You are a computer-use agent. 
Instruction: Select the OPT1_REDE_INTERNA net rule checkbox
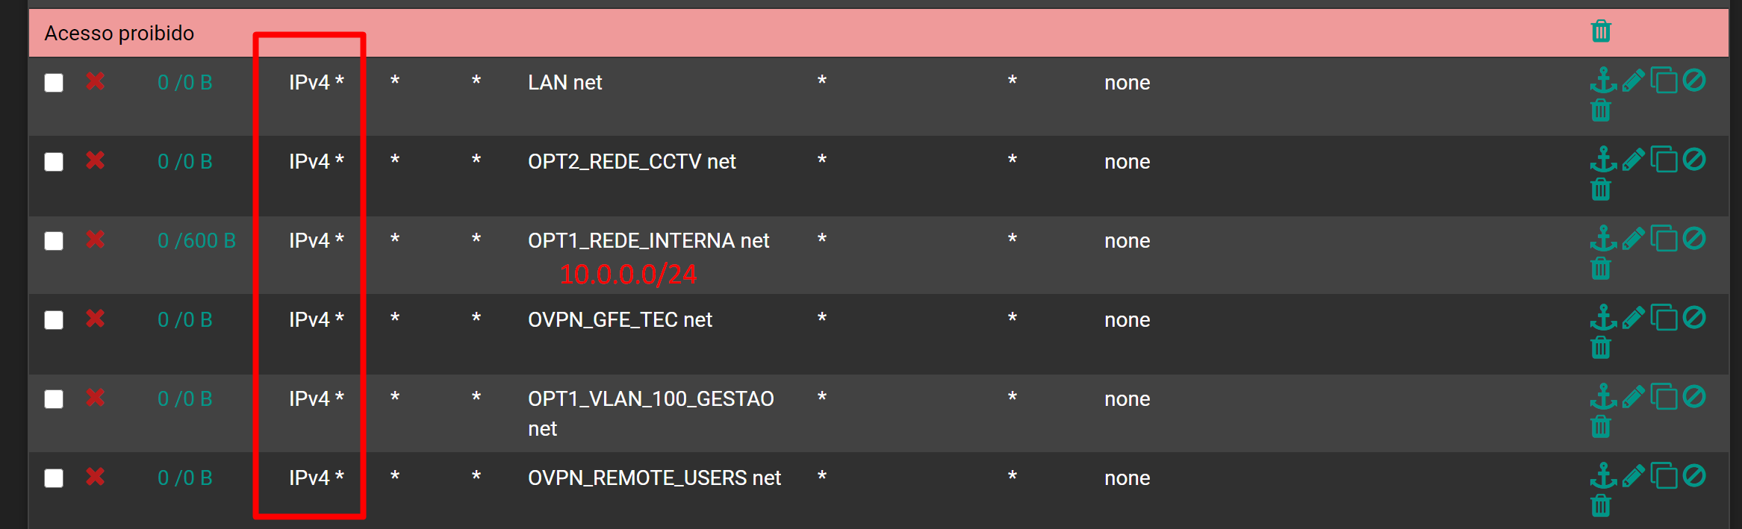(x=54, y=240)
